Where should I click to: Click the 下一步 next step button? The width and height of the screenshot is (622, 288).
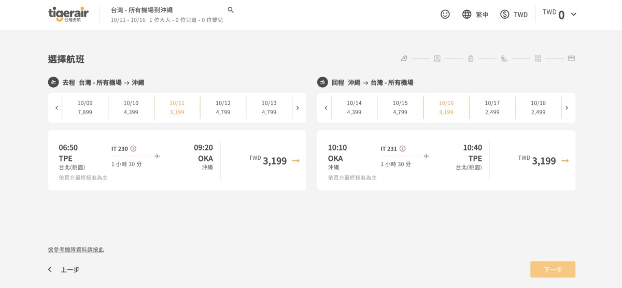coord(553,269)
